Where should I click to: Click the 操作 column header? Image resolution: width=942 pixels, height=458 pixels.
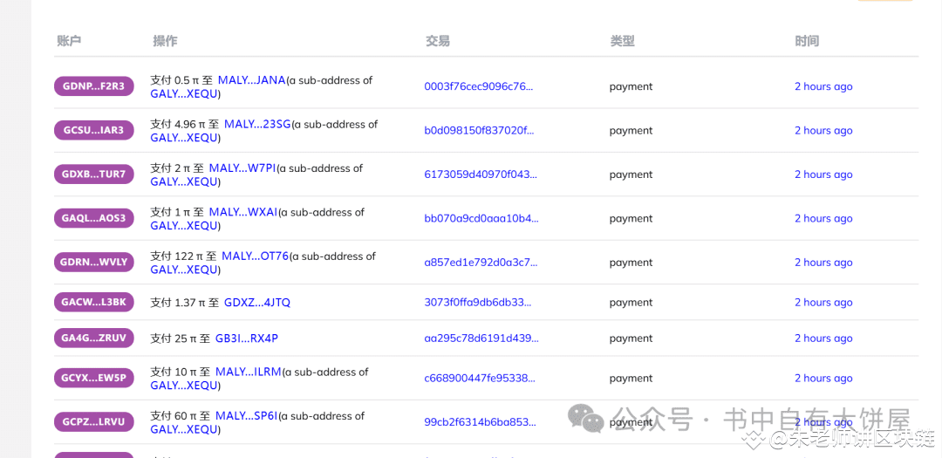[165, 41]
